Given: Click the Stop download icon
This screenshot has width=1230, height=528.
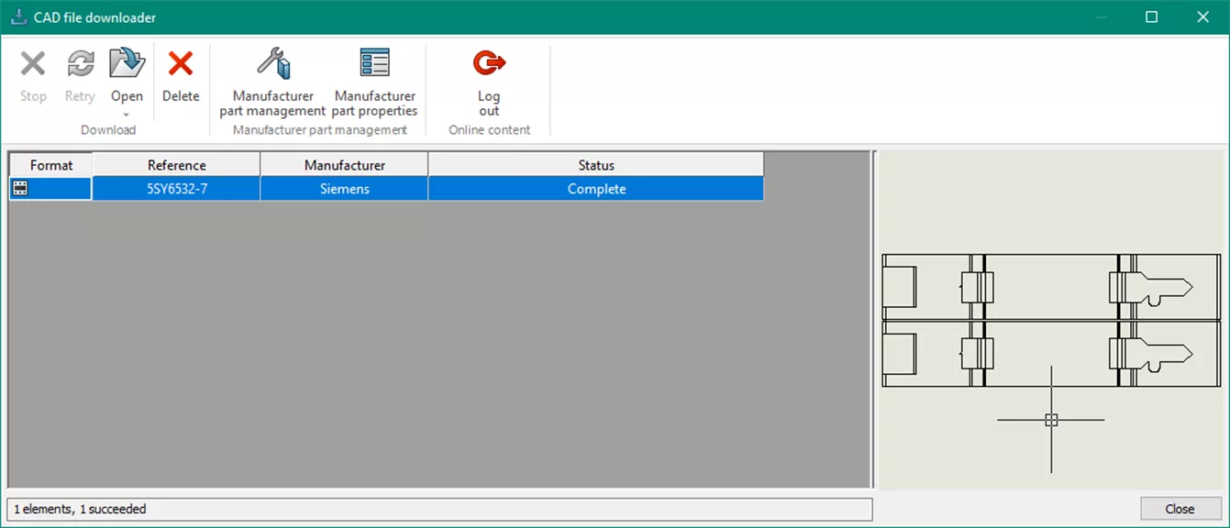Looking at the screenshot, I should tap(33, 64).
